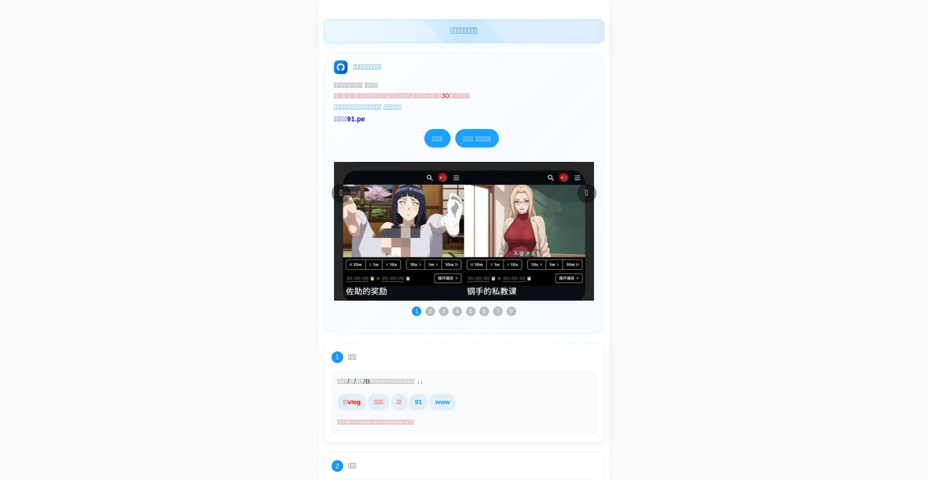Click the red text line containing "30"

(x=402, y=96)
